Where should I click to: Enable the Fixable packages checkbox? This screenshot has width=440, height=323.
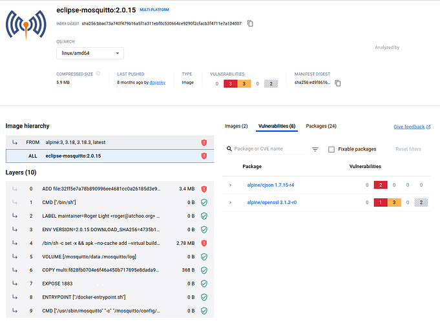coord(331,149)
